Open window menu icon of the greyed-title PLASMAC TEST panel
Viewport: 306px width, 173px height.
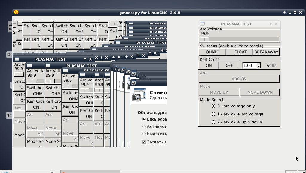pos(202,24)
